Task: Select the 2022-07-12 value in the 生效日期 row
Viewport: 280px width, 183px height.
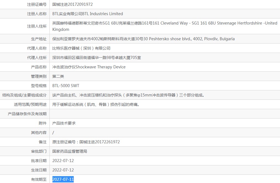Action: point(63,170)
